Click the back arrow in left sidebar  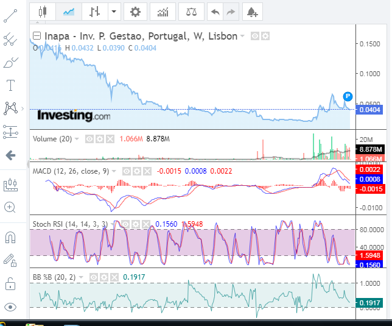pyautogui.click(x=10, y=155)
